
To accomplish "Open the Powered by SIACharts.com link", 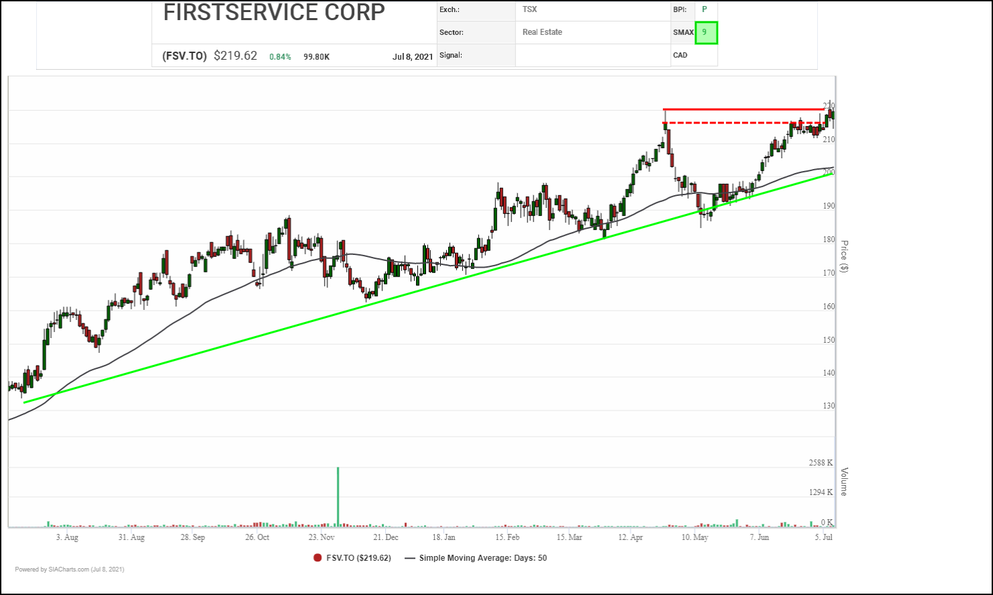I will click(69, 570).
